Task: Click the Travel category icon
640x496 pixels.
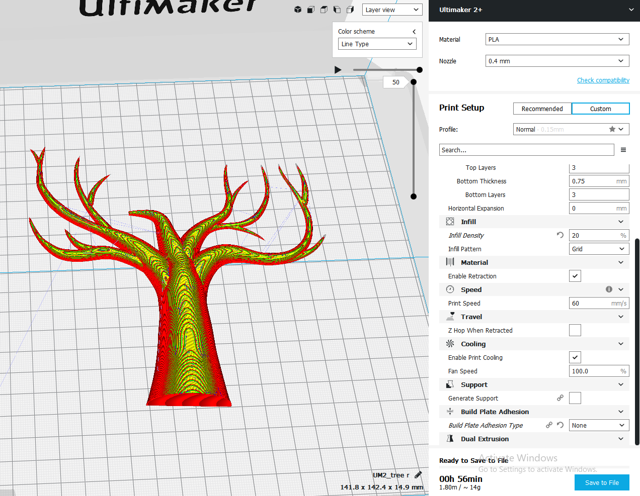Action: pos(450,316)
